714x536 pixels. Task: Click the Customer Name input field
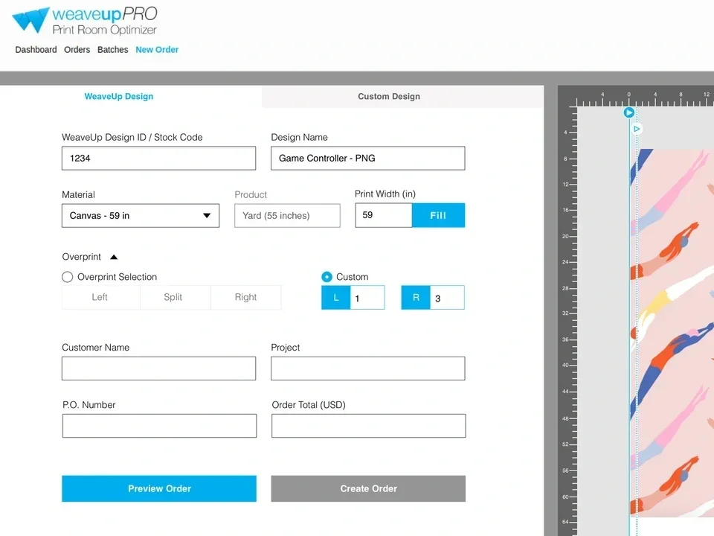(158, 368)
